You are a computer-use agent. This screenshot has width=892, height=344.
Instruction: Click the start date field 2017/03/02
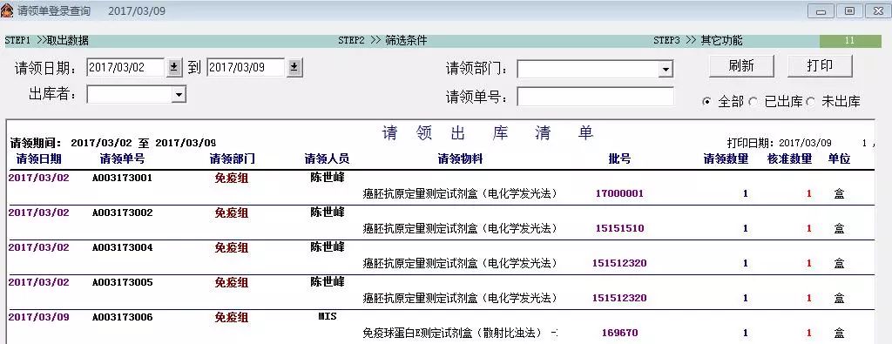125,68
